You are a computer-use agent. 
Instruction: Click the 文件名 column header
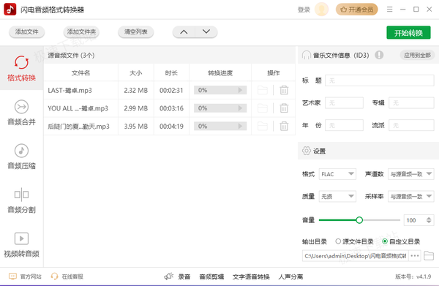click(x=80, y=73)
